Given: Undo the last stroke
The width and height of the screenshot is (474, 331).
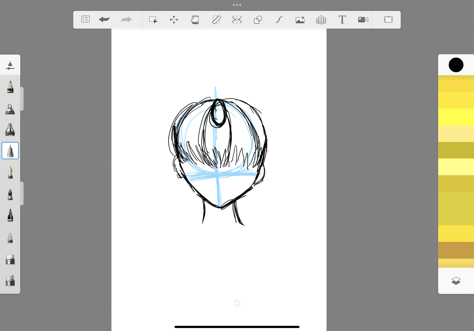Looking at the screenshot, I should click(x=104, y=20).
